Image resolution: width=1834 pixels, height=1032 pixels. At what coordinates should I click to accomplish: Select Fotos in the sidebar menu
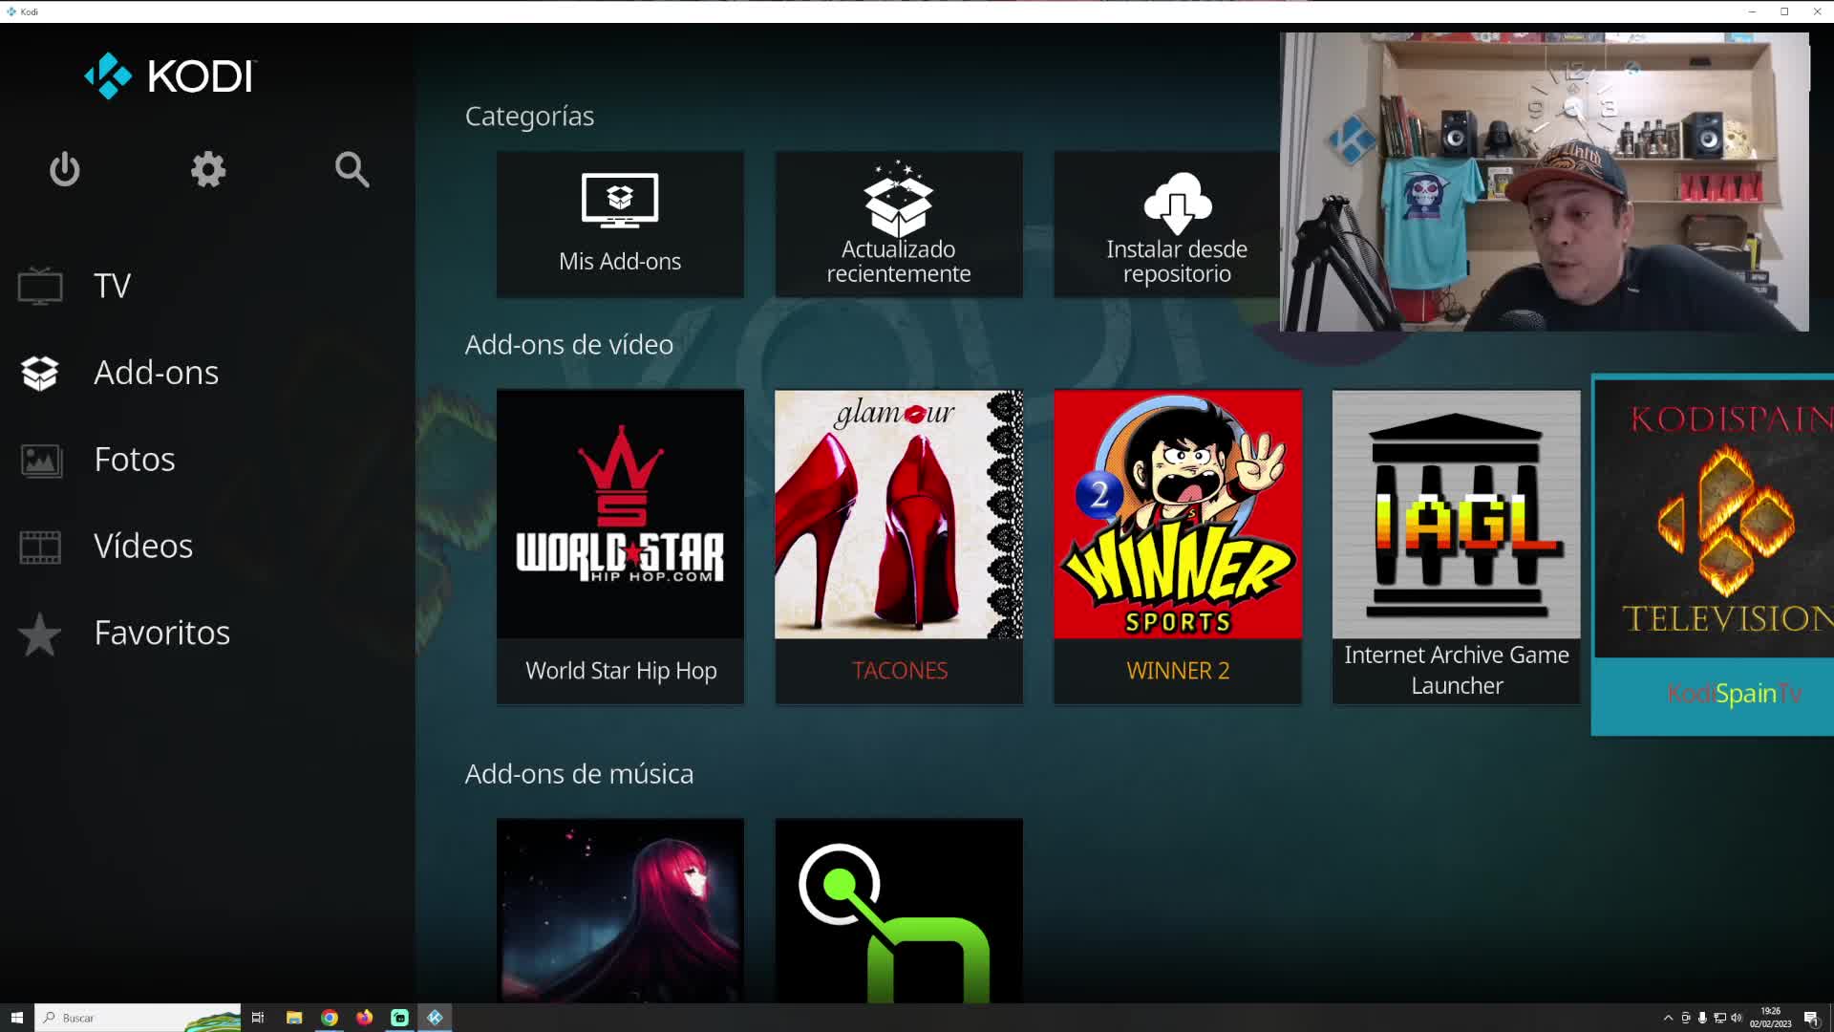pyautogui.click(x=135, y=460)
